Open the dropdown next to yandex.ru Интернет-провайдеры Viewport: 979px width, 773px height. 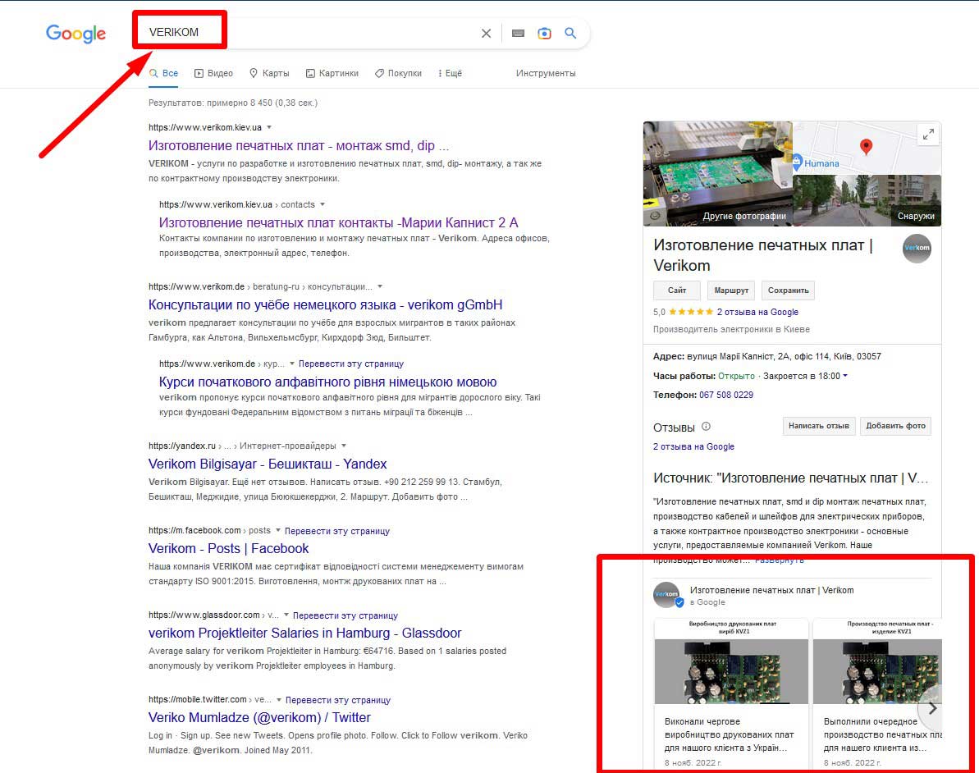343,446
